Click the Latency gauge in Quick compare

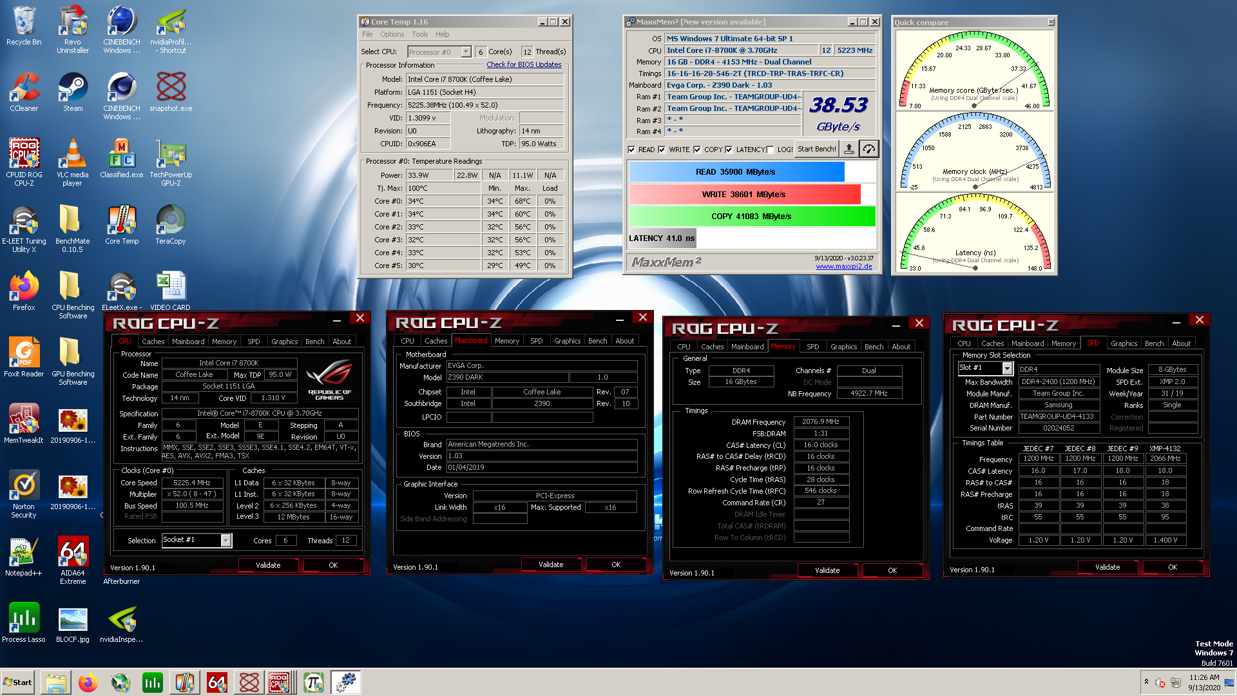tap(974, 234)
